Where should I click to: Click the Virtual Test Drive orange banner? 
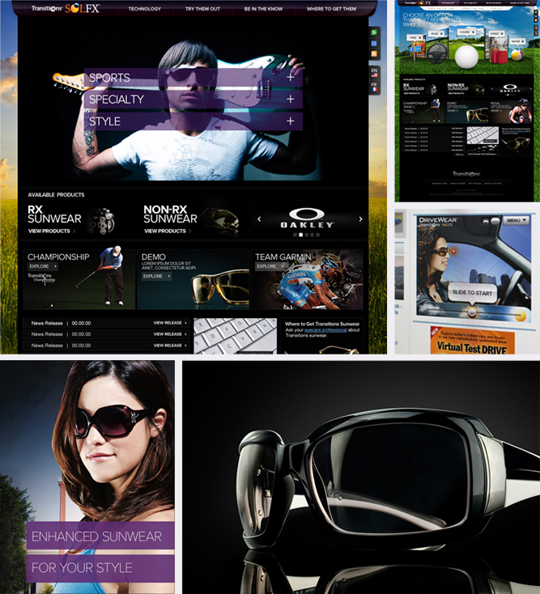coord(472,341)
